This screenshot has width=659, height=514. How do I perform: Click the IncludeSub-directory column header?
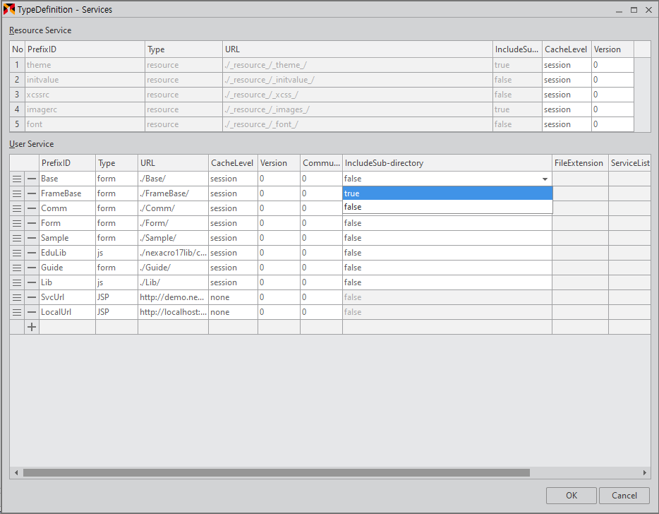447,163
